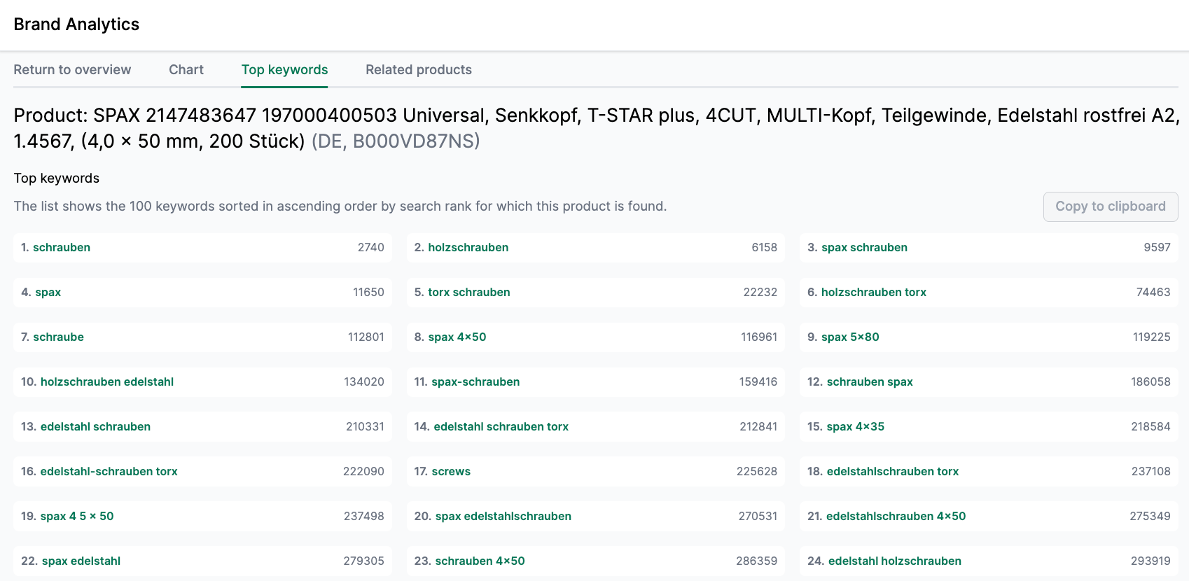Click the Brand Analytics page title
Image resolution: width=1189 pixels, height=581 pixels.
[76, 24]
